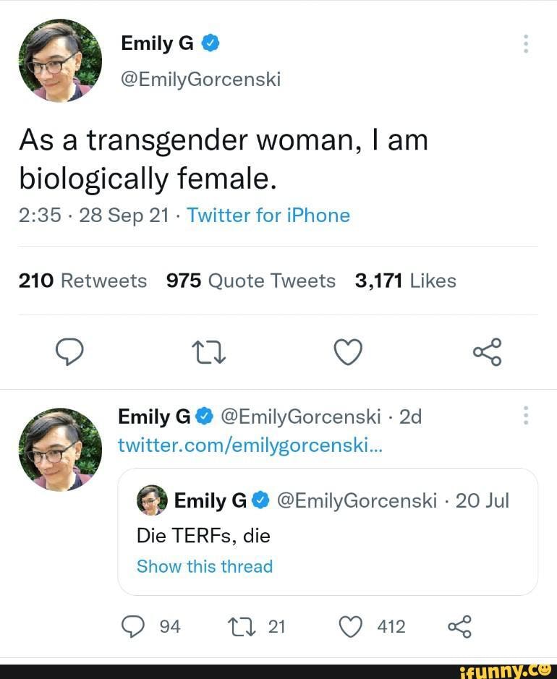Retweet the top tweet
This screenshot has width=557, height=679.
click(208, 352)
